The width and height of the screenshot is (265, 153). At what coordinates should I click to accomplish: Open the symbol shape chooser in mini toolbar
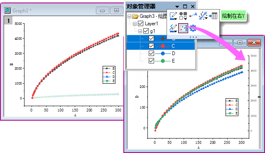coord(183,16)
